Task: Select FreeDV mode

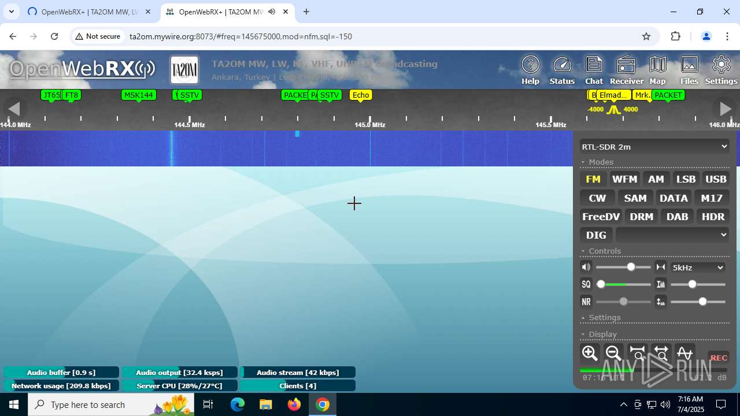Action: pyautogui.click(x=601, y=216)
